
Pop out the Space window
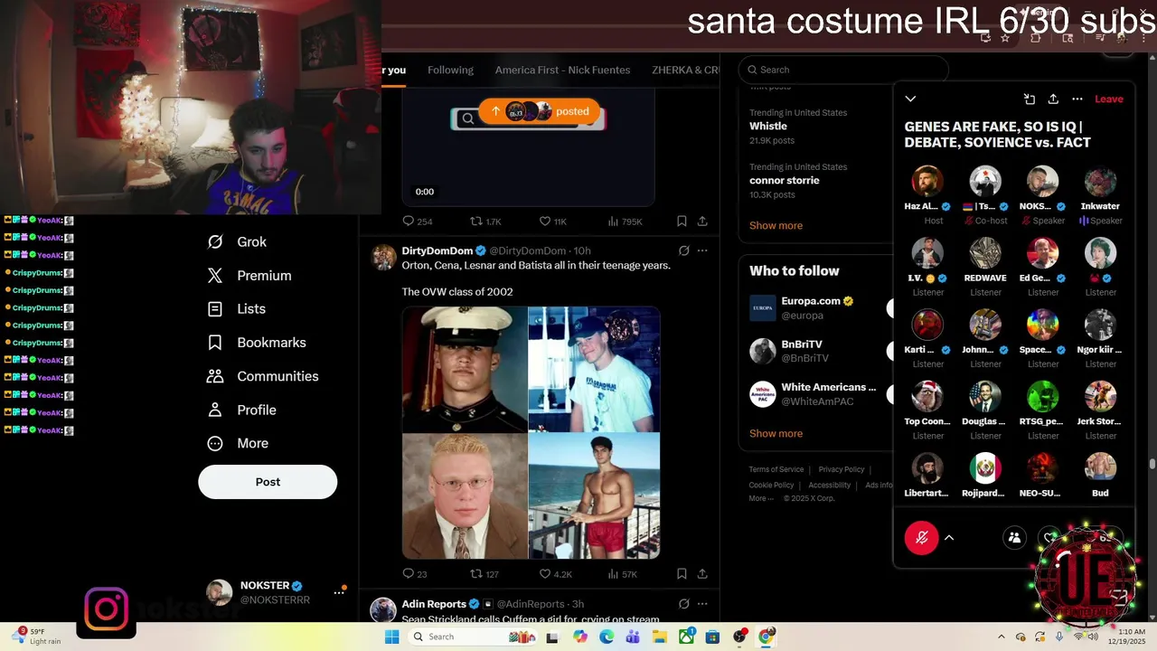click(1029, 99)
